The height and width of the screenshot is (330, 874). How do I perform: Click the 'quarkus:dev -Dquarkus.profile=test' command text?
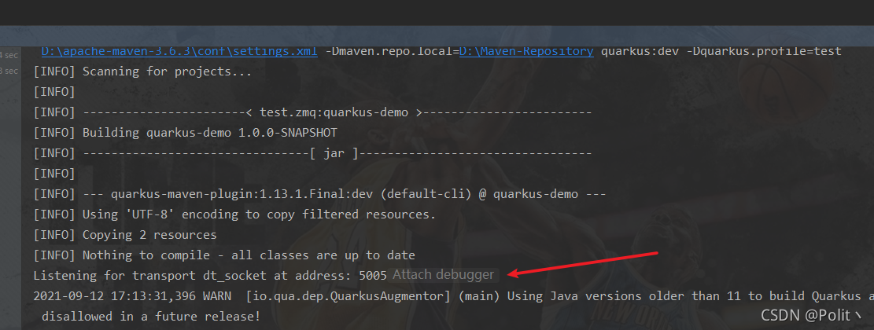pos(721,51)
